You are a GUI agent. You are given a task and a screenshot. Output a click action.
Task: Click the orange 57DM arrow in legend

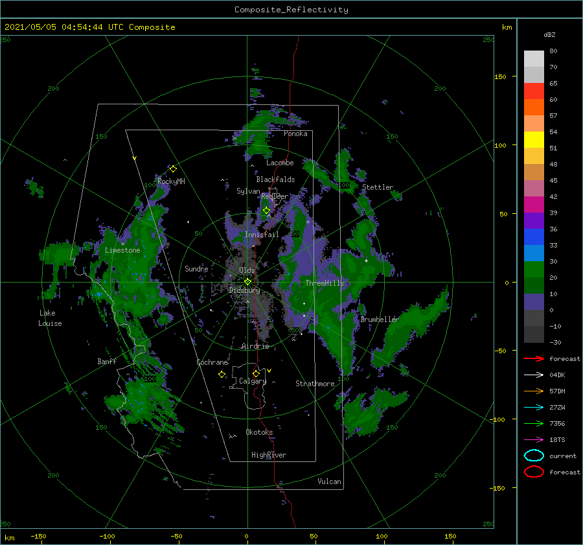pyautogui.click(x=534, y=391)
